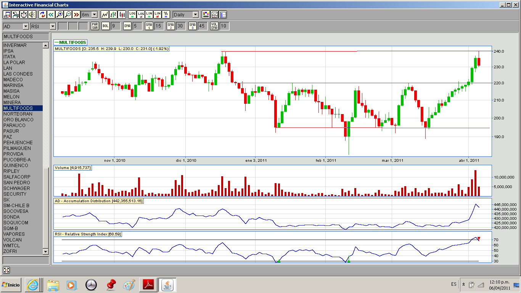Zoom out with the magnifier minus icon
Screen dimensions: 521x293
68,14
